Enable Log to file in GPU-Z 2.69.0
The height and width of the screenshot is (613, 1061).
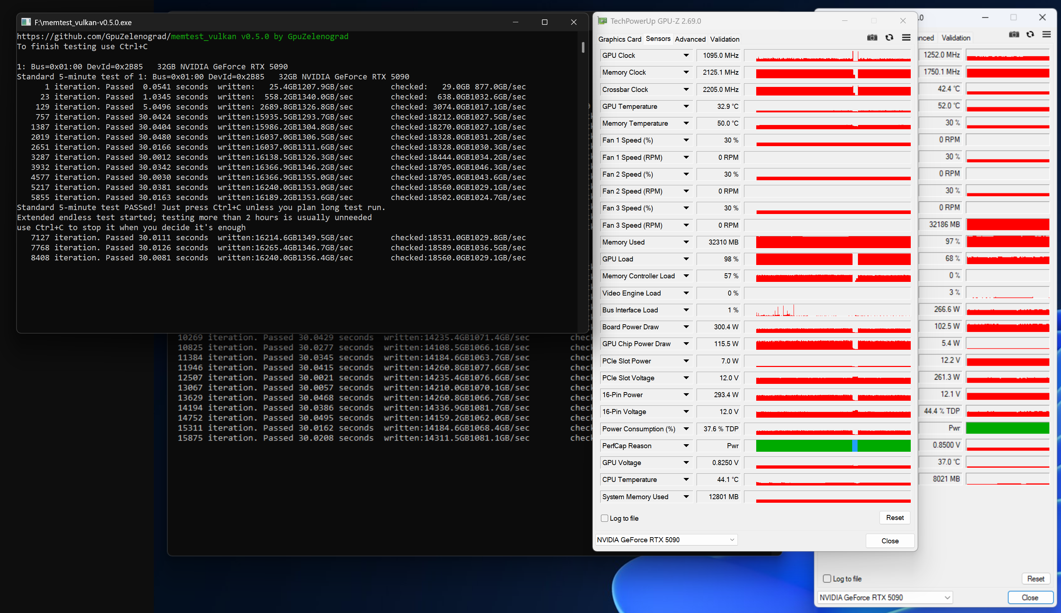605,518
